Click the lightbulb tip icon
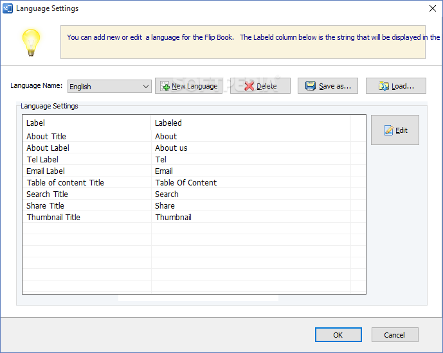443x353 pixels. tap(31, 42)
